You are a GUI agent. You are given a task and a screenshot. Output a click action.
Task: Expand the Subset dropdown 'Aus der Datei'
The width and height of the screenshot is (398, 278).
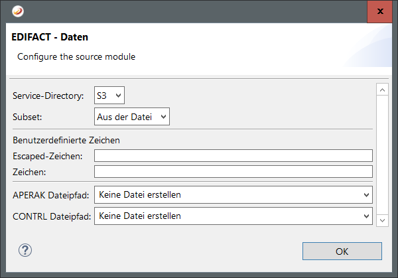tap(133, 117)
